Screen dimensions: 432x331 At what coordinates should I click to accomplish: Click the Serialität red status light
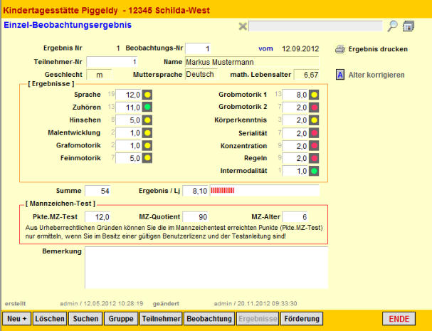(x=314, y=133)
